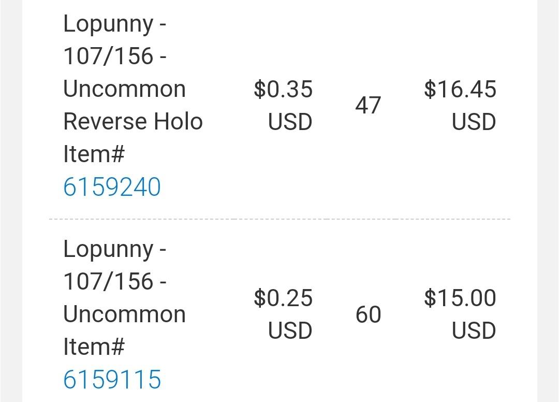Image resolution: width=559 pixels, height=402 pixels.
Task: Open item number 6159115 link
Action: (112, 379)
